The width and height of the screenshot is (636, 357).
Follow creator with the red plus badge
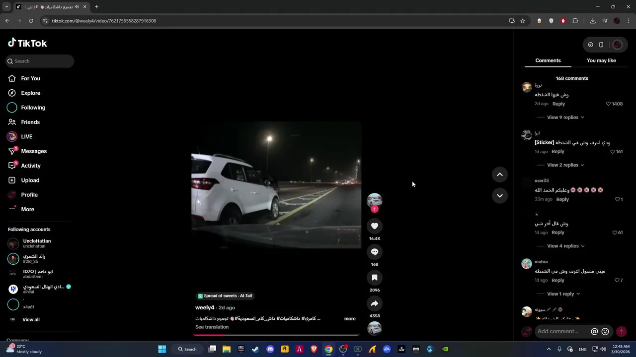(375, 209)
